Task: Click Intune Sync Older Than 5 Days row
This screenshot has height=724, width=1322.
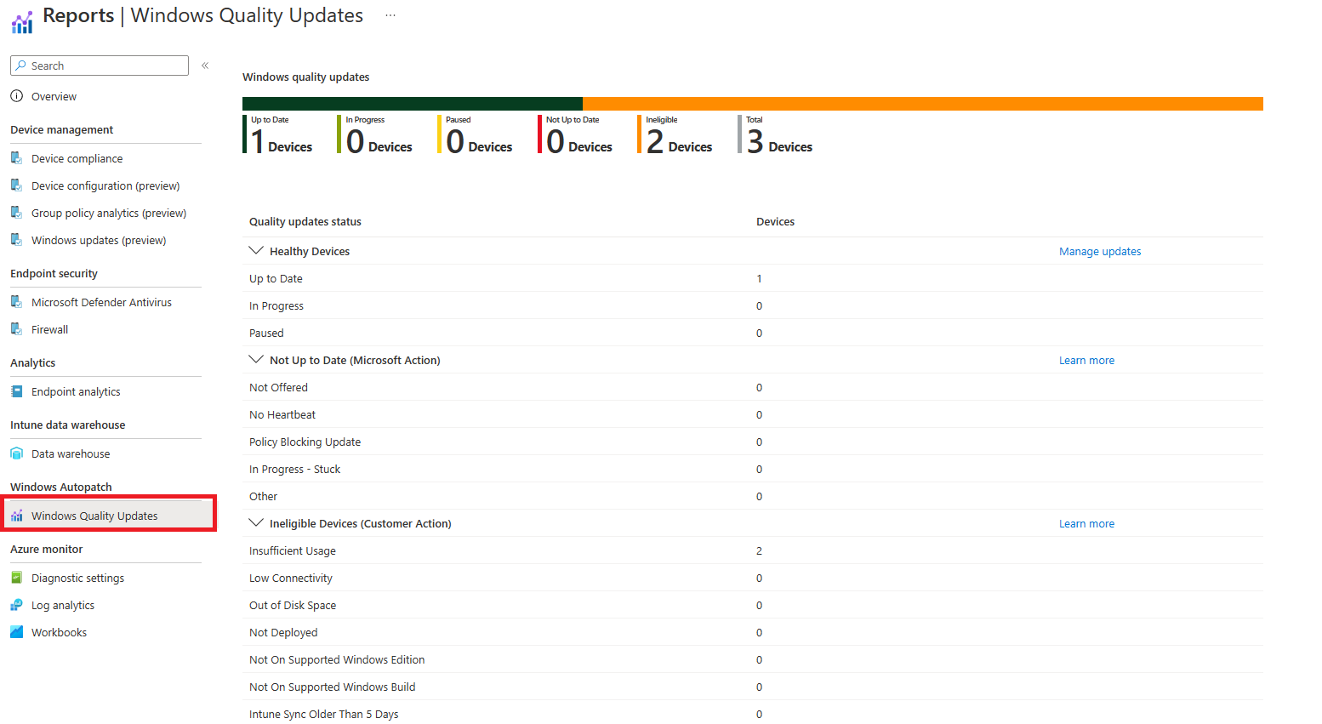Action: tap(752, 713)
